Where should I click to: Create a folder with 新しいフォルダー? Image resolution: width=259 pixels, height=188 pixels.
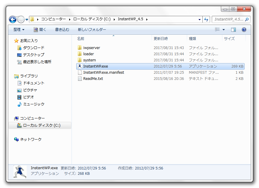(x=92, y=30)
